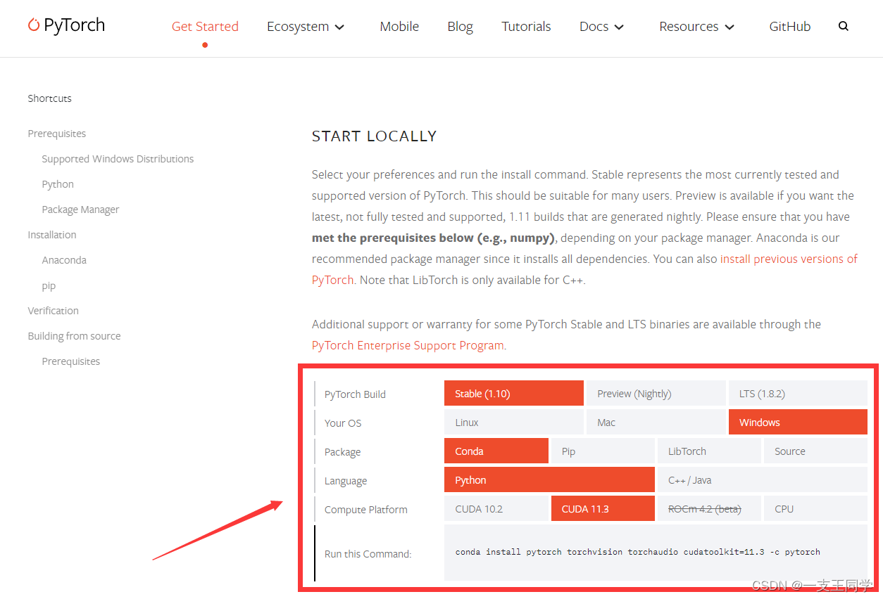883x599 pixels.
Task: Open PyTorch Enterprise Support Program link
Action: click(408, 345)
